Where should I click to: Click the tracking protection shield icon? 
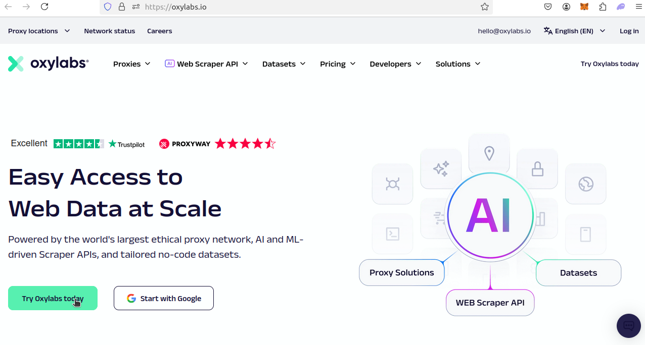pyautogui.click(x=108, y=7)
